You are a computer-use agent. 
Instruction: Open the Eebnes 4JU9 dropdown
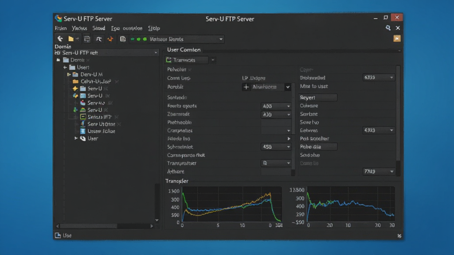pos(379,130)
